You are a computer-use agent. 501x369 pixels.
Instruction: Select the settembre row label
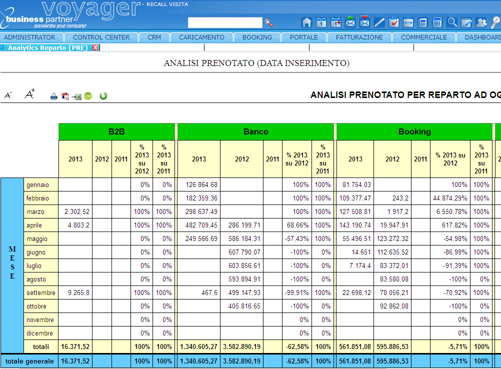(41, 292)
